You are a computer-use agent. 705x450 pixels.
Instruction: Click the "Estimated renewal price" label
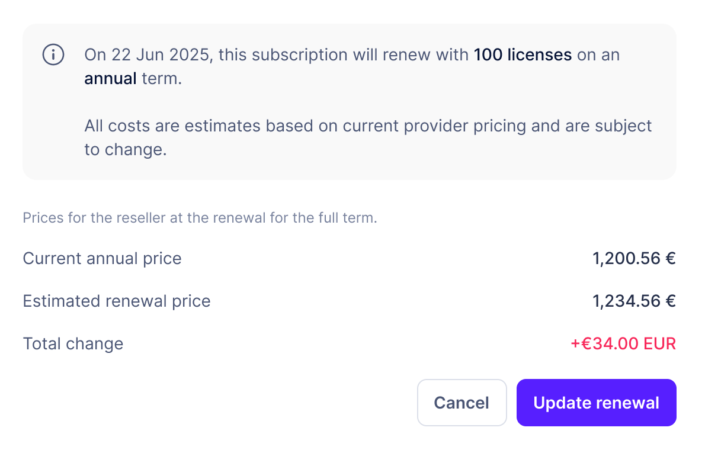tap(117, 301)
